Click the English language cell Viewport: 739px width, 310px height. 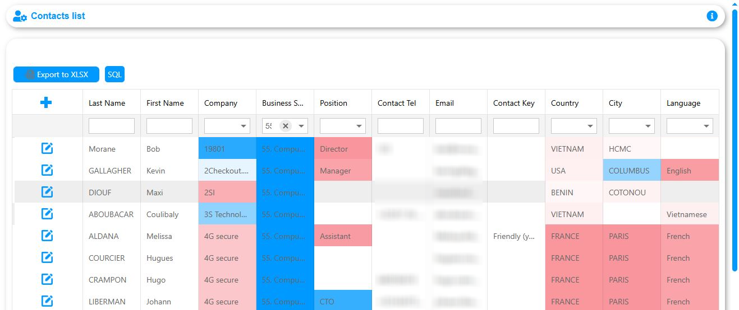point(690,171)
